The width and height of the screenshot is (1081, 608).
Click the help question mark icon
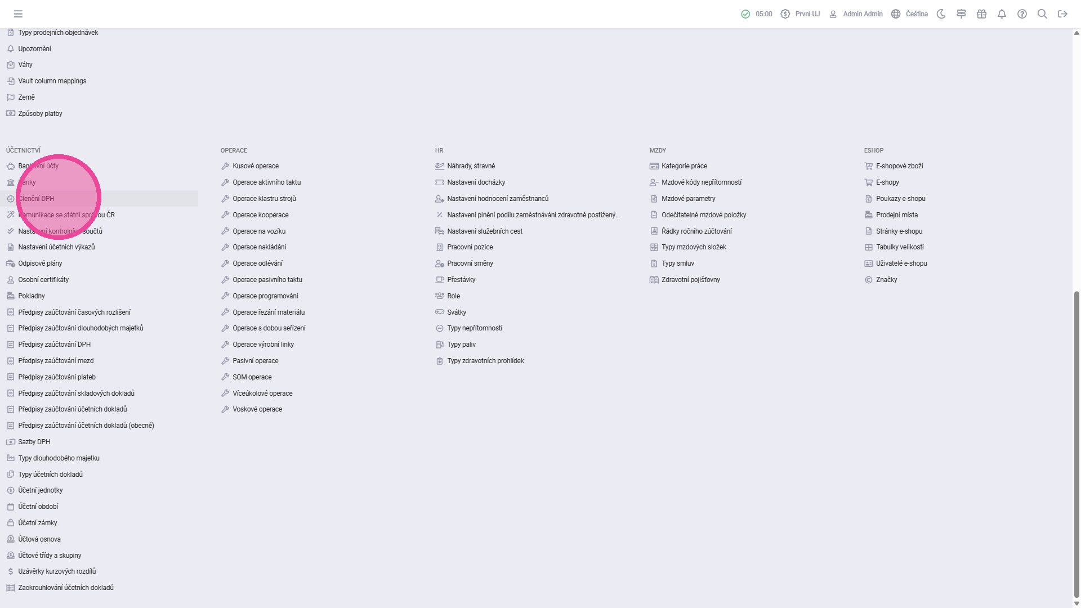(1022, 14)
